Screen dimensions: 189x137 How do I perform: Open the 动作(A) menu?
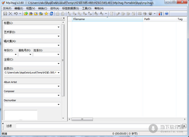[54, 9]
